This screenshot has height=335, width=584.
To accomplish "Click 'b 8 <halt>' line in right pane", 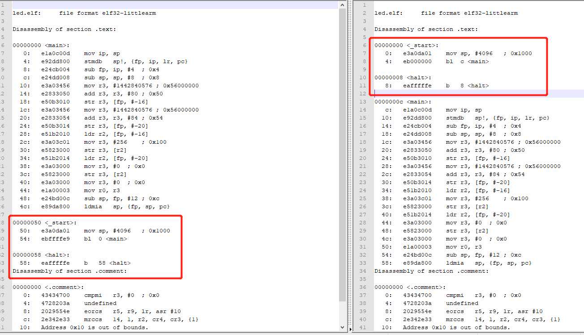I will coord(467,86).
